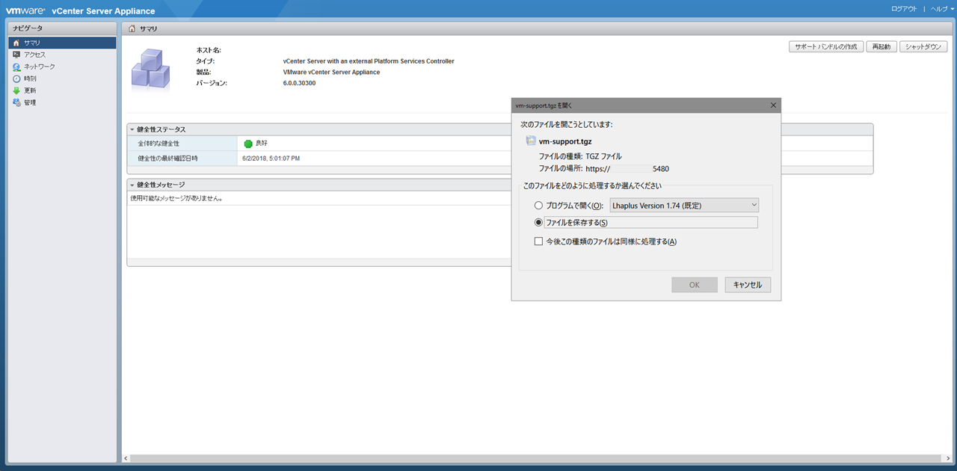This screenshot has height=471, width=957.
Task: Click the 使用可能なメッセージがありません message text
Action: coord(178,199)
